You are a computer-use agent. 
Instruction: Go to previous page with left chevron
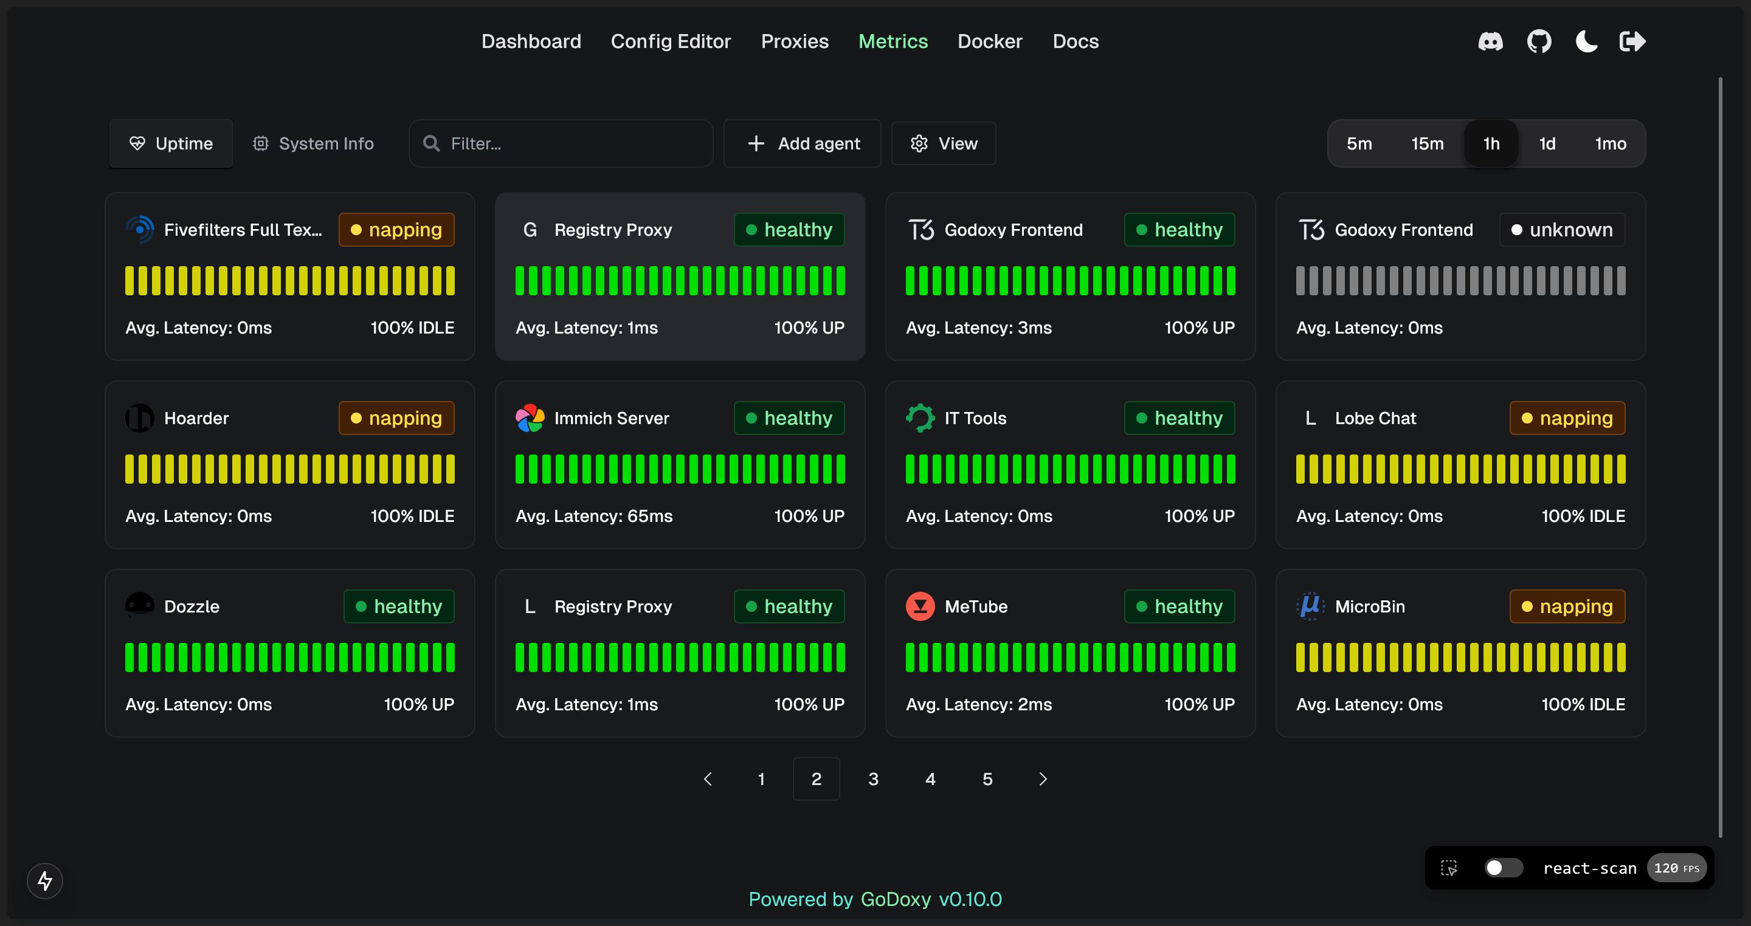708,778
